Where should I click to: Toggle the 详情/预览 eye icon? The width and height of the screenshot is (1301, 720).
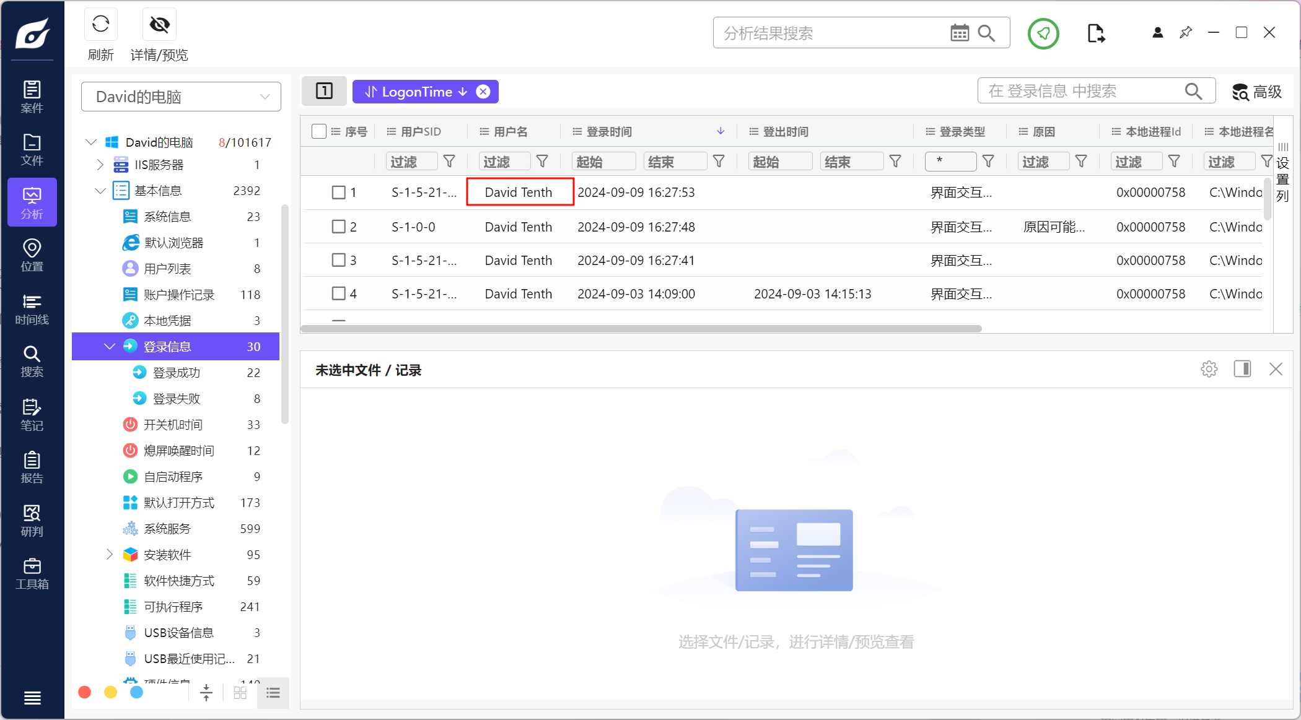[x=159, y=25]
